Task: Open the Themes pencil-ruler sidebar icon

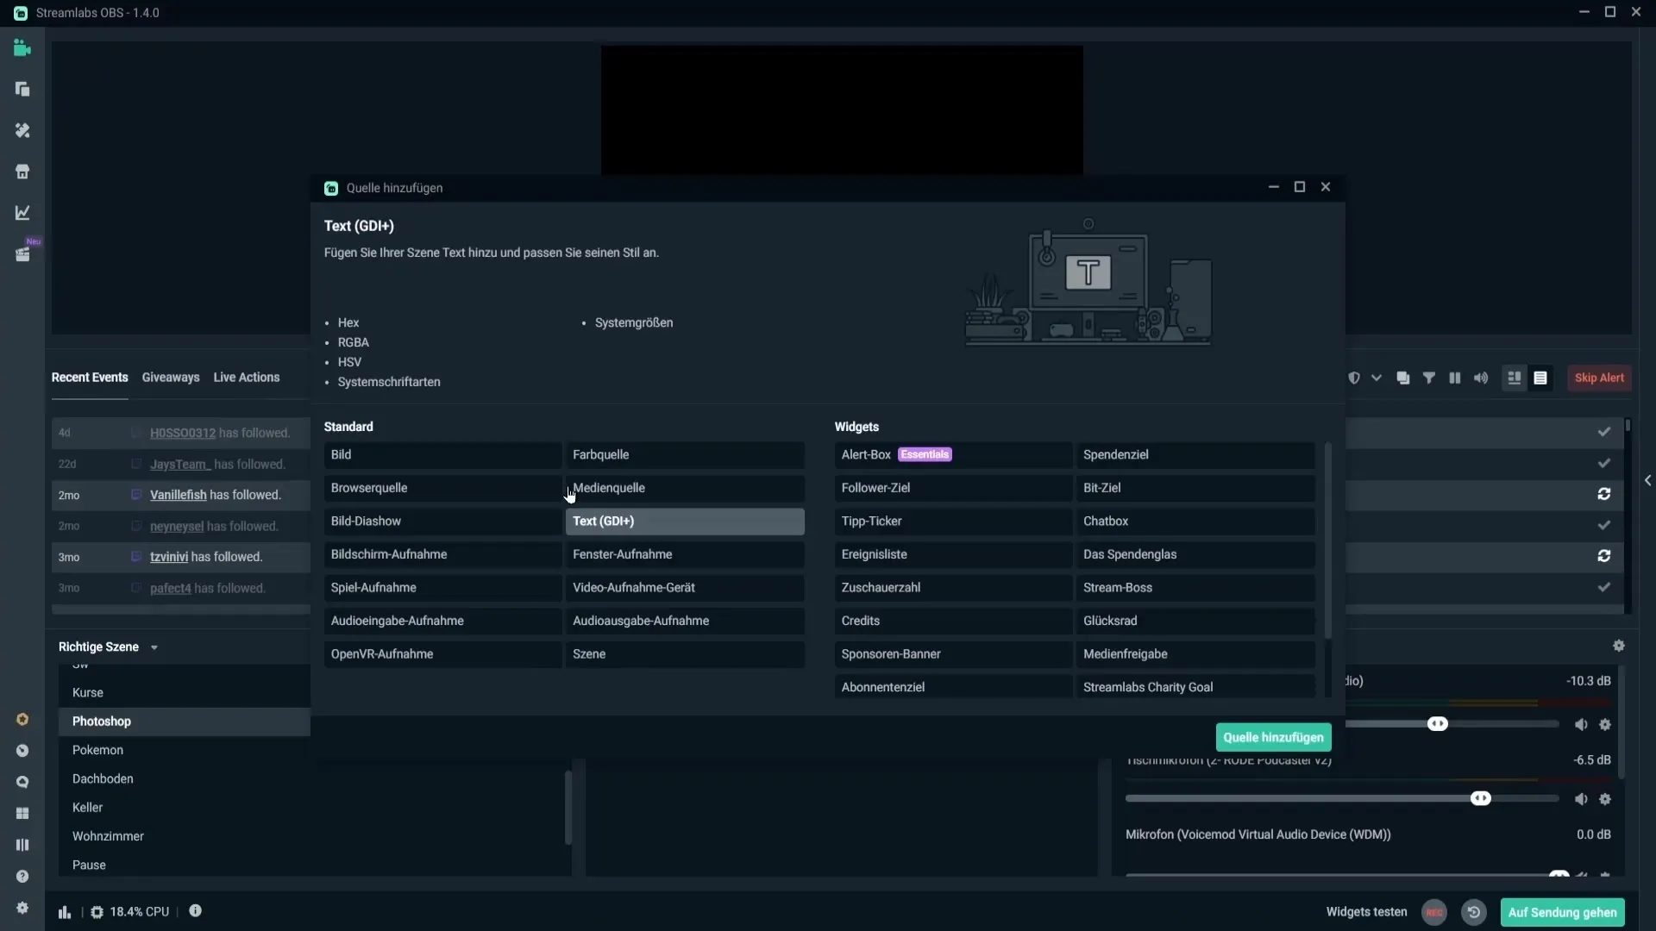Action: click(x=22, y=130)
